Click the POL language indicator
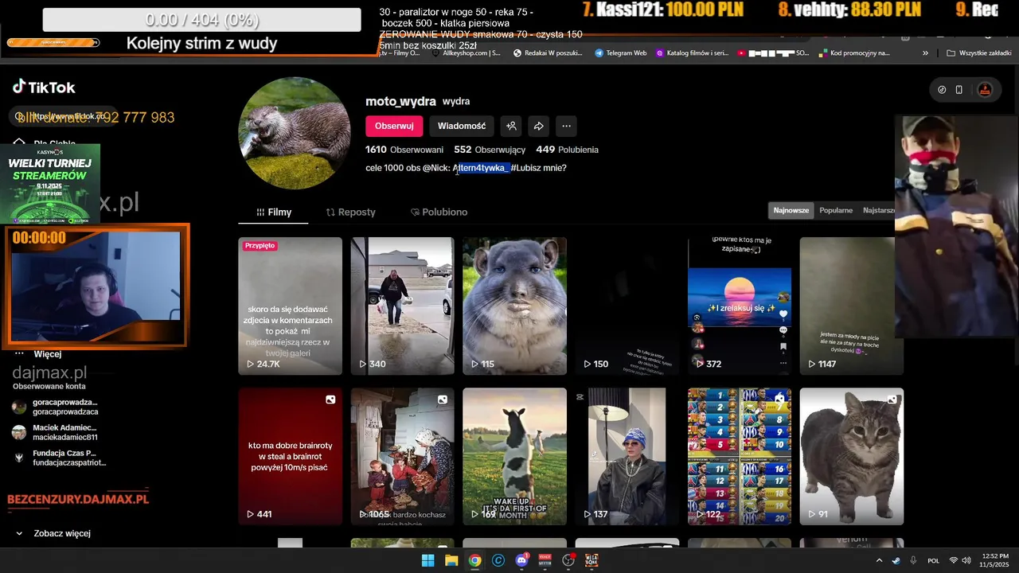This screenshot has height=573, width=1019. coord(934,560)
